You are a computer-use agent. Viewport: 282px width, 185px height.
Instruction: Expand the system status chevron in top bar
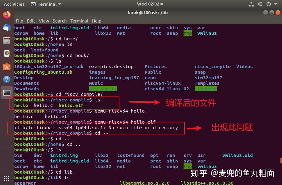point(276,4)
